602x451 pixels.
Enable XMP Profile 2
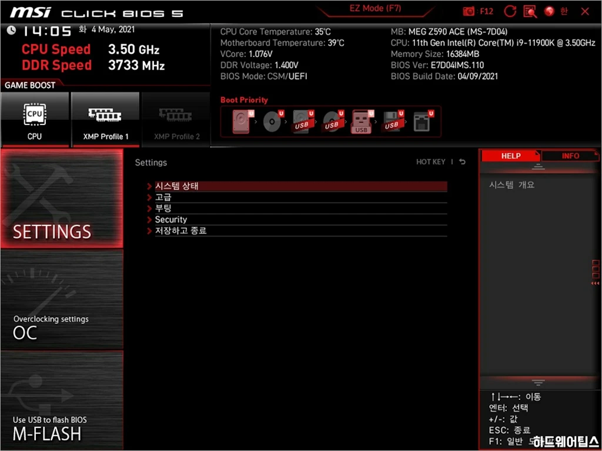click(176, 120)
